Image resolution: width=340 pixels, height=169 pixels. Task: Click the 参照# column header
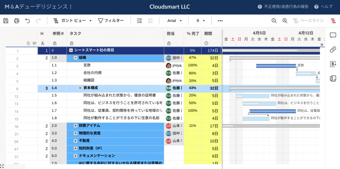click(x=58, y=34)
